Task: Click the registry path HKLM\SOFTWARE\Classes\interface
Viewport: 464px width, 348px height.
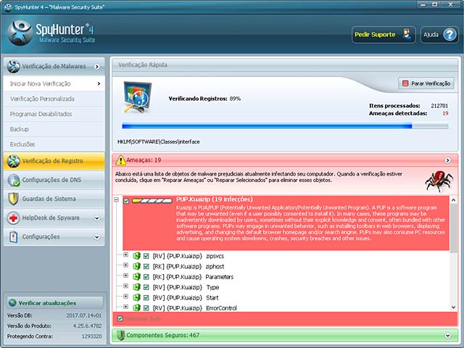Action: pos(158,142)
